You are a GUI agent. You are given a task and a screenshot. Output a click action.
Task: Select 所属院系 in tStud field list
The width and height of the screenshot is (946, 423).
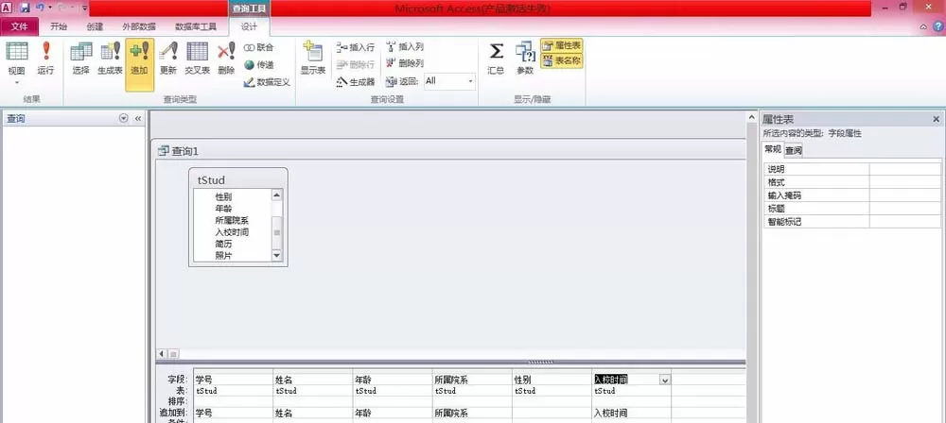tap(233, 221)
